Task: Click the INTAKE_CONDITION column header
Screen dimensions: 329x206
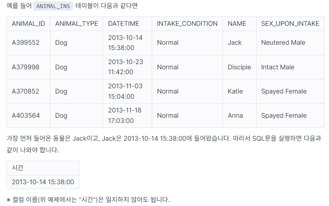Action: point(187,24)
